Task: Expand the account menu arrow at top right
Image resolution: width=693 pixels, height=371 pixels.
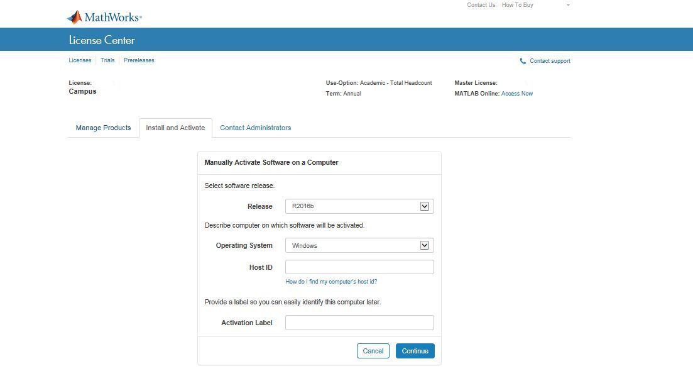Action: pyautogui.click(x=568, y=5)
